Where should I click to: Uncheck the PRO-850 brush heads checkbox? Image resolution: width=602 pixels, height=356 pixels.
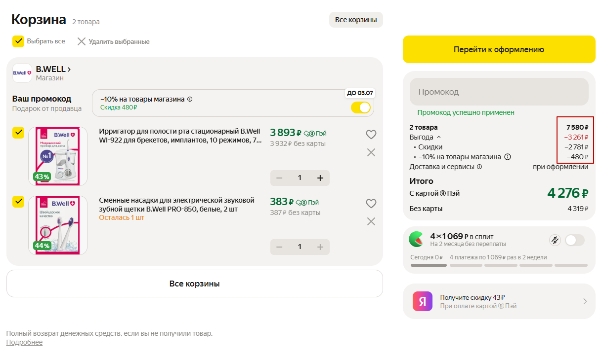coord(18,202)
